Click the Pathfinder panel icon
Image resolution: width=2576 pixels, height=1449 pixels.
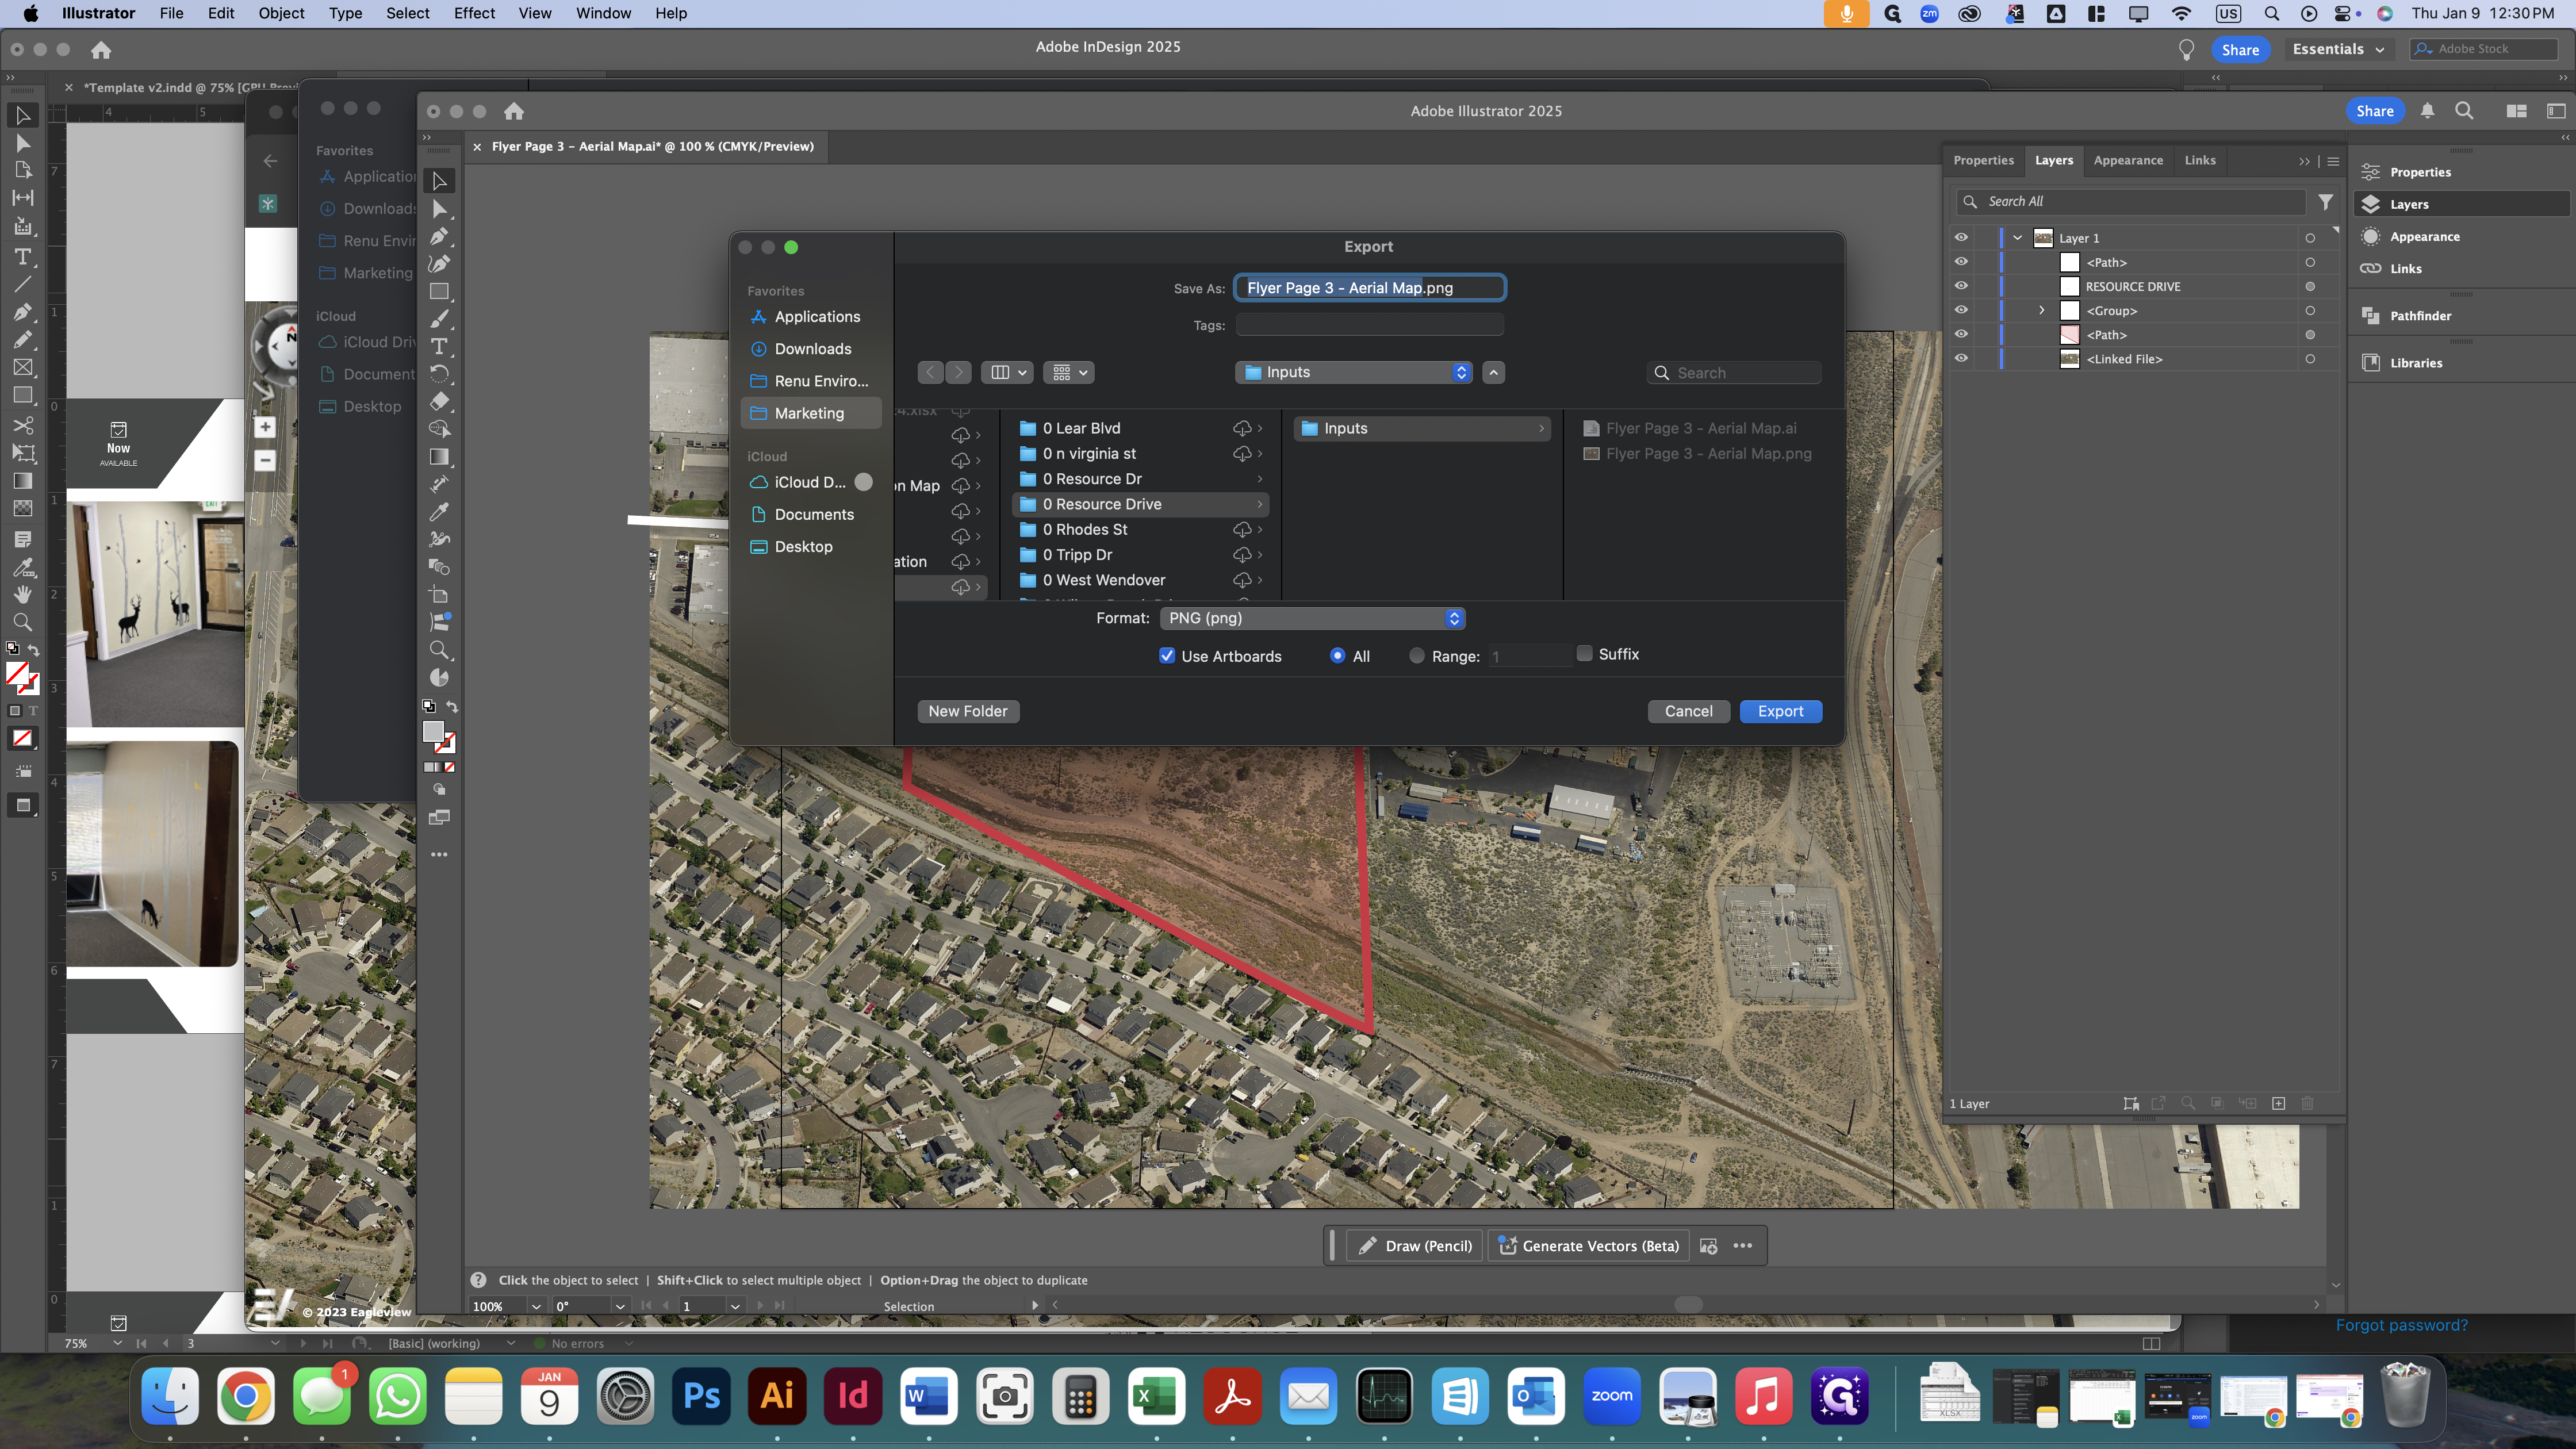tap(2371, 316)
